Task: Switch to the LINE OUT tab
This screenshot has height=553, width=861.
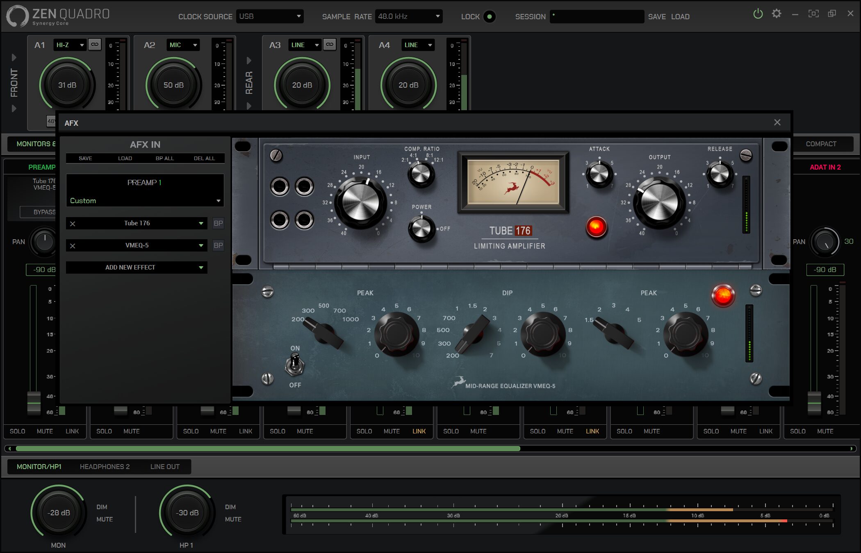Action: (x=165, y=467)
